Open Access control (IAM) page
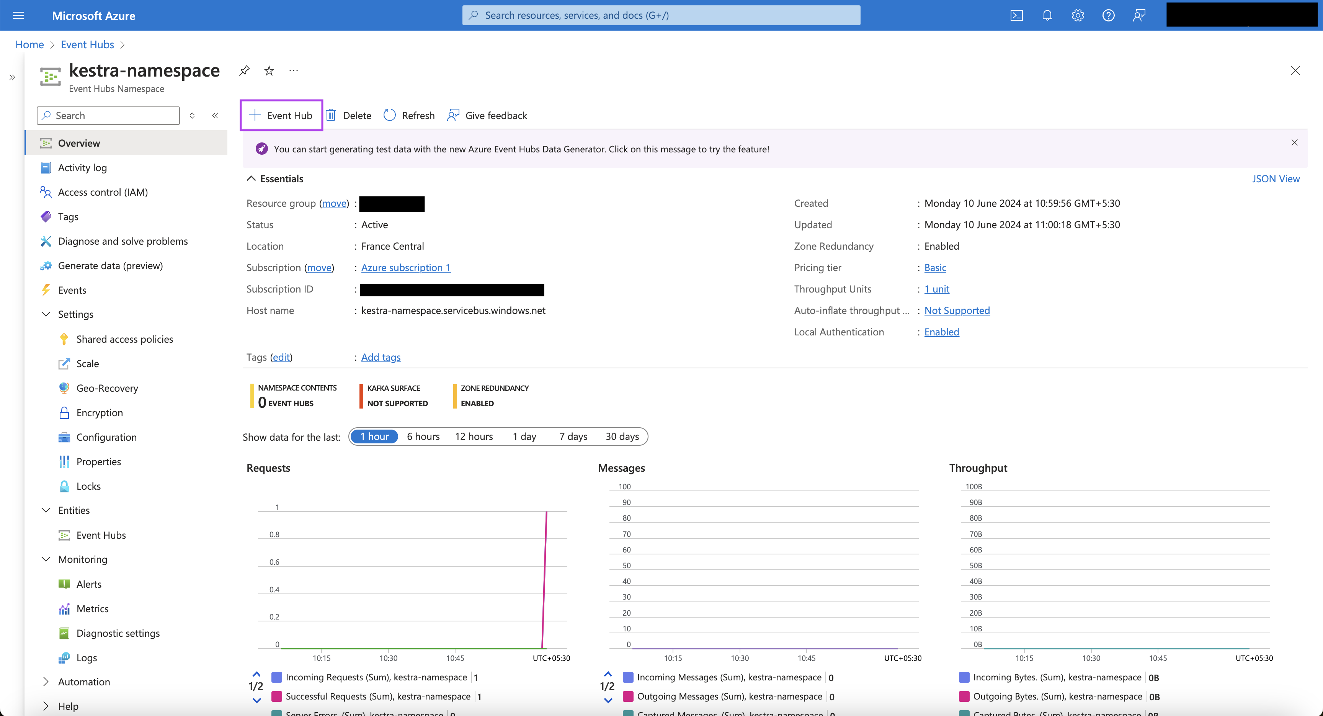Screen dimensions: 1323x716 (x=103, y=191)
